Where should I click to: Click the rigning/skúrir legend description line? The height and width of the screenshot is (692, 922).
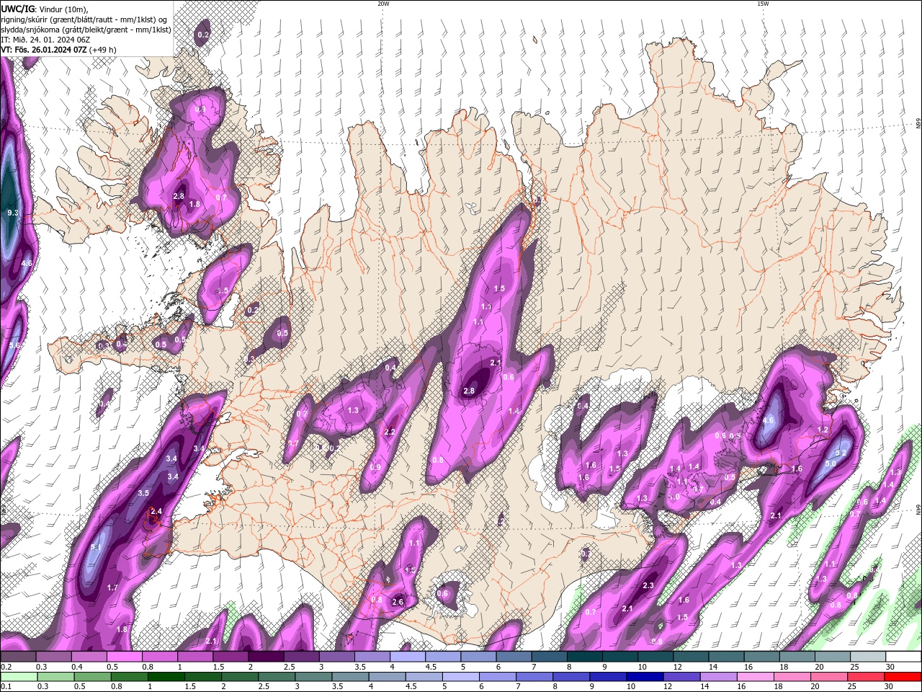click(x=85, y=19)
